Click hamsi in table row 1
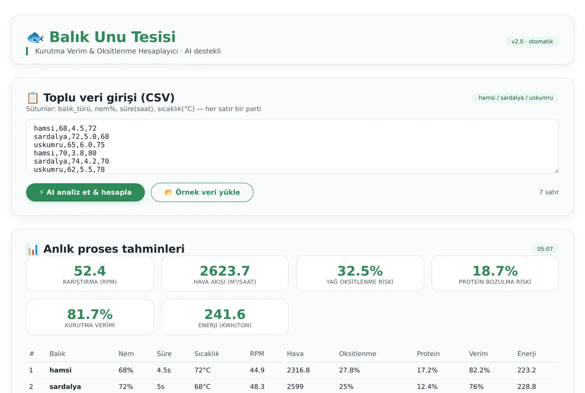 pos(60,371)
